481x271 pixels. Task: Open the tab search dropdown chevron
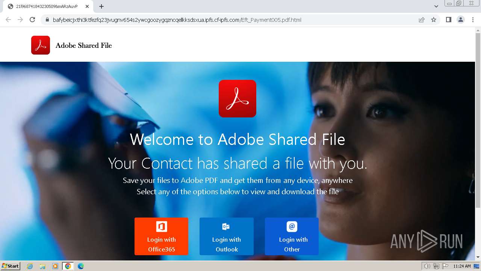[436, 6]
